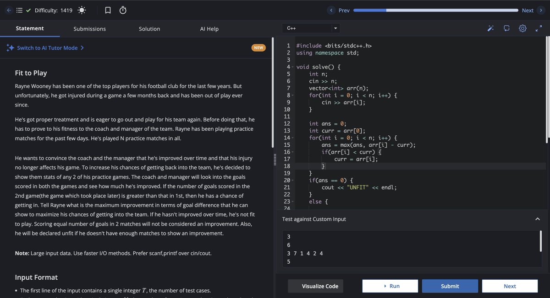Click the 'Difficulty: 1419' label
The image size is (550, 298).
coord(54,10)
